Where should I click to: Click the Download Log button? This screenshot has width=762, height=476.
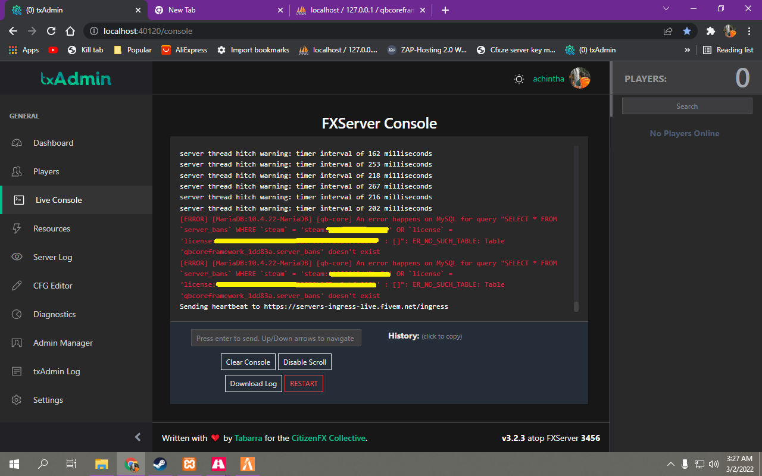coord(254,384)
